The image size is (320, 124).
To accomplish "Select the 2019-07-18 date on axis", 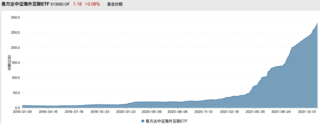I will 74,112.
